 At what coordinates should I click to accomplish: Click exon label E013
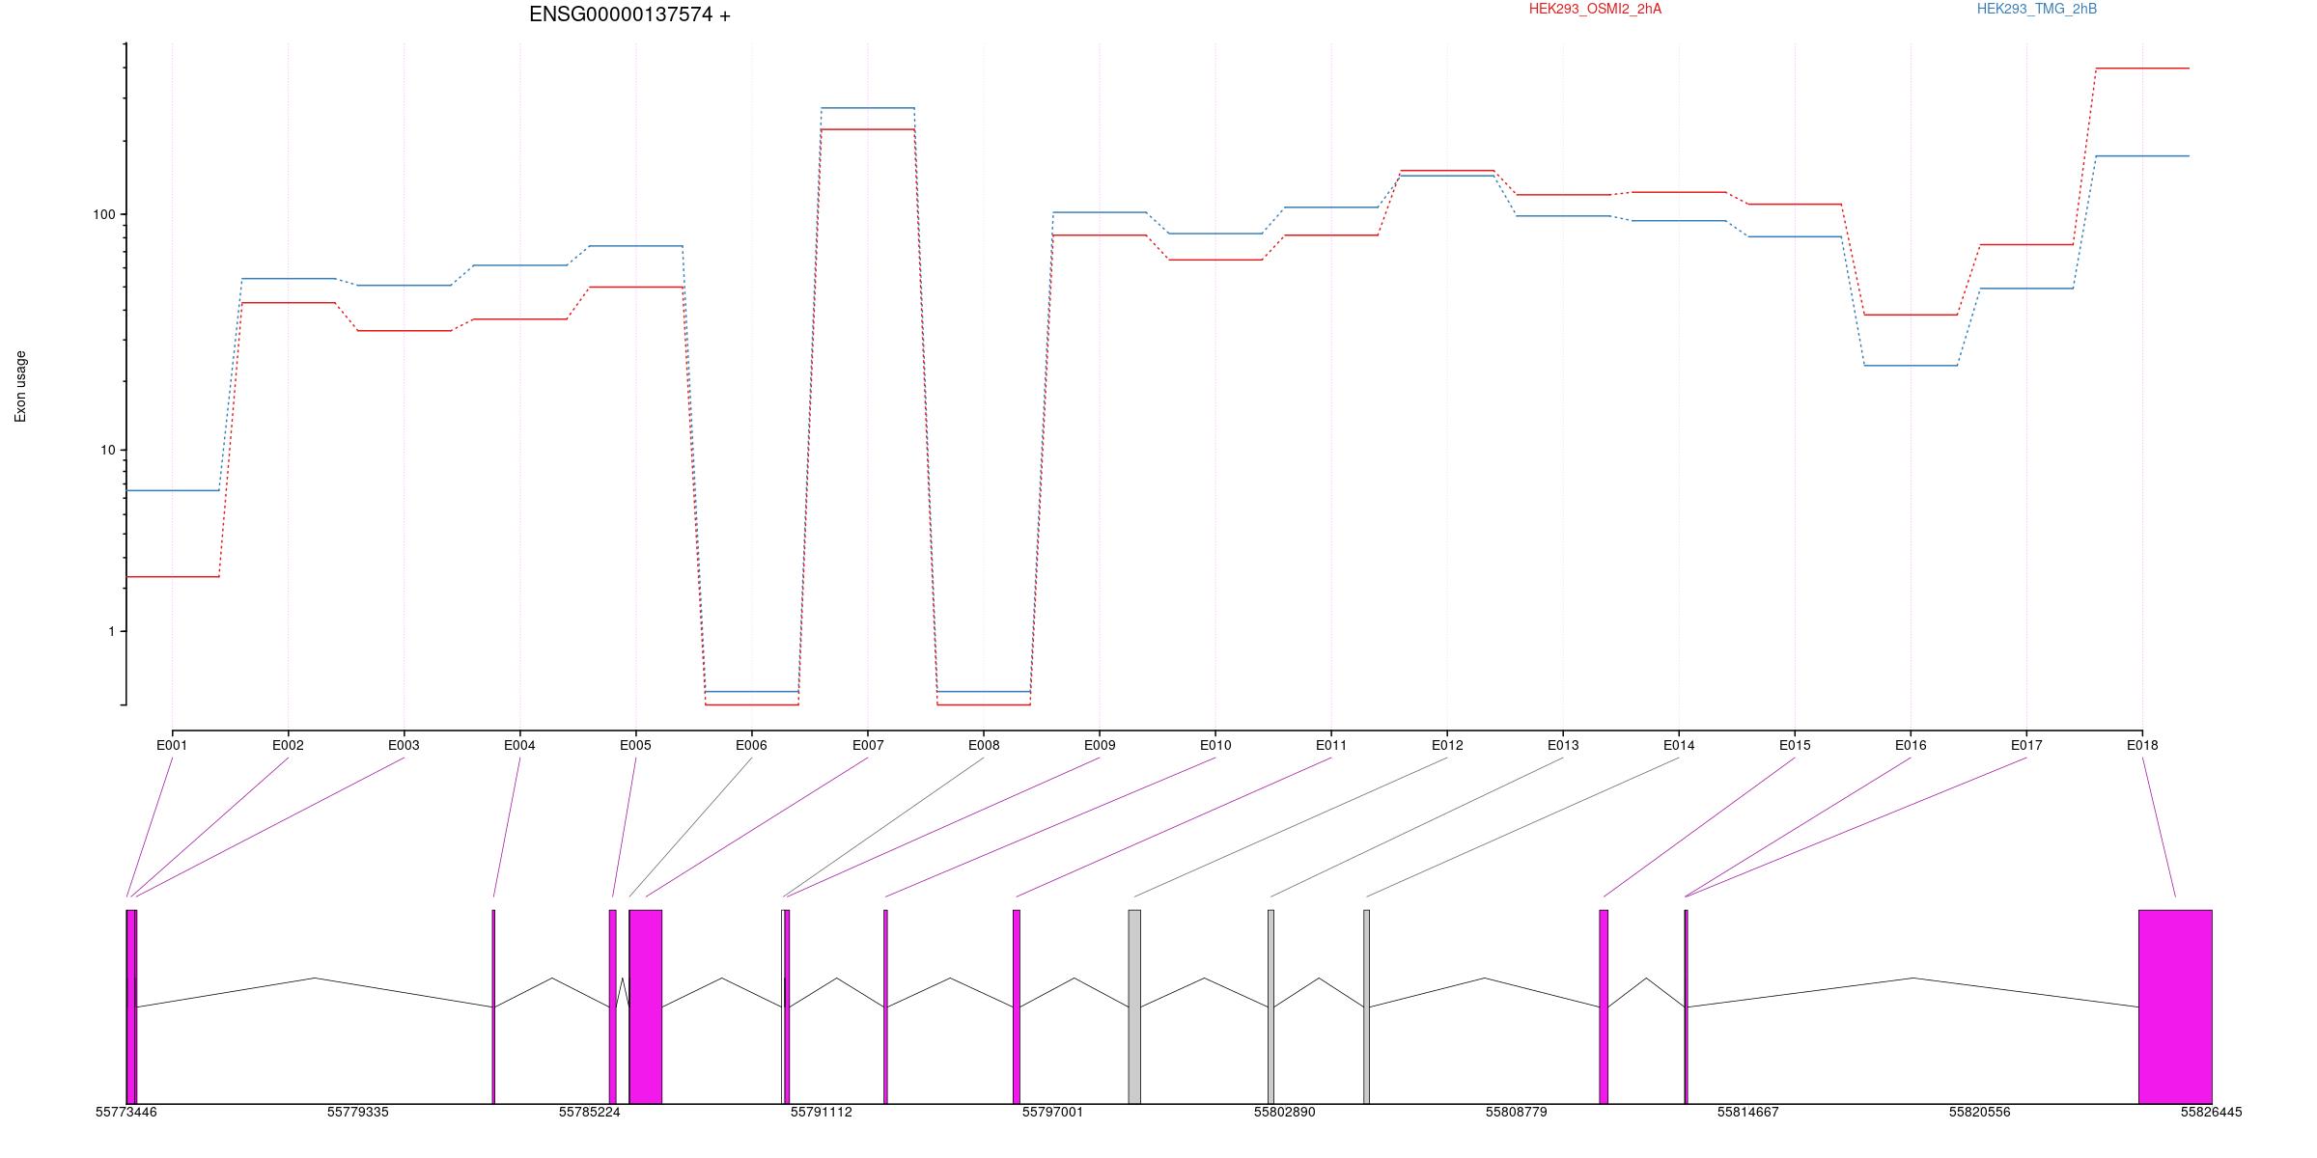pos(1563,745)
